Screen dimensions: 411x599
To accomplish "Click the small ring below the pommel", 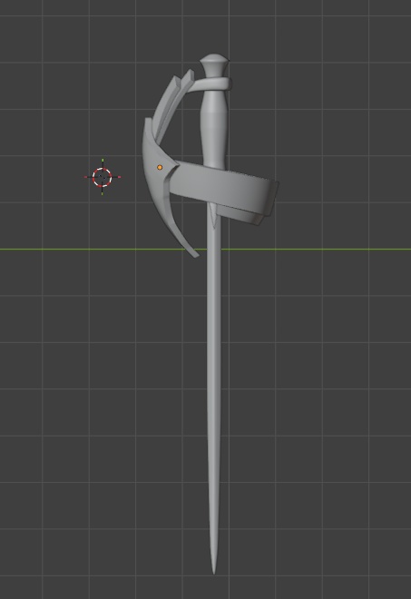I will pos(216,84).
